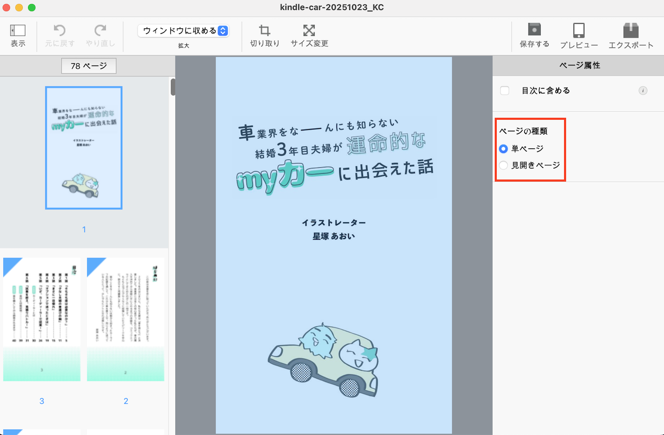
Task: Open the preview (プレビュー) device icon
Action: [579, 30]
